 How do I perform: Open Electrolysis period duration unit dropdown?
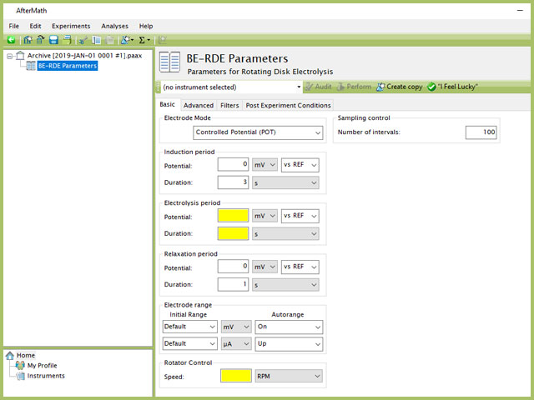point(285,234)
